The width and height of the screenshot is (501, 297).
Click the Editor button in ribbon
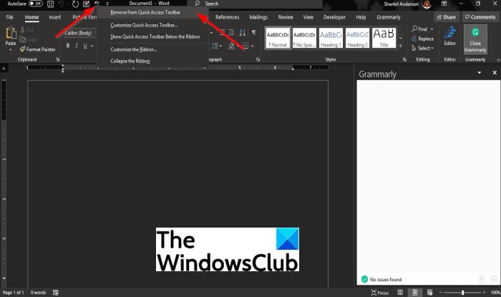450,36
